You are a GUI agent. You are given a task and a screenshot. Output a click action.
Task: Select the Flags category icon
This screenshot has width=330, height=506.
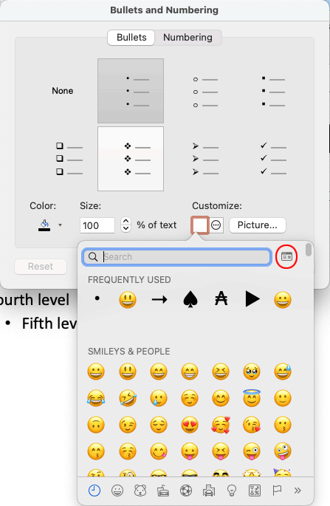[x=277, y=490]
